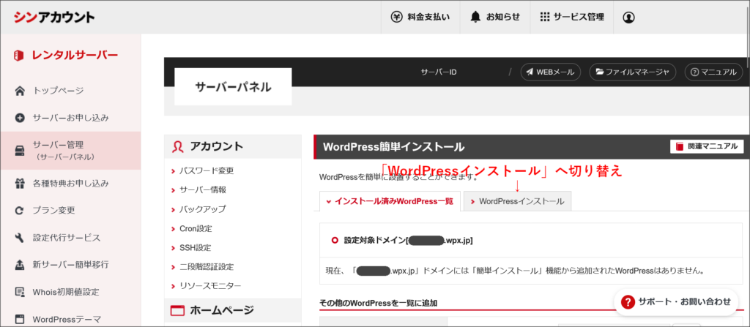This screenshot has width=750, height=327.
Task: Click the question icon in サポート・お問い合わせ
Action: [x=628, y=301]
